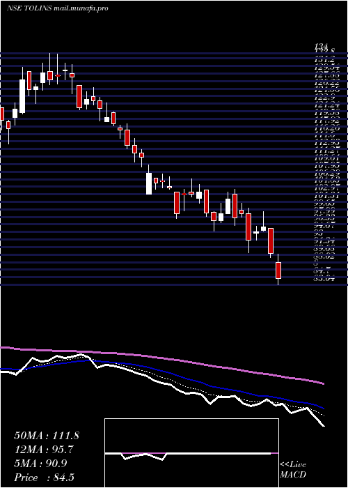This screenshot has width=348, height=488.
Task: Click the Live MACD label
Action: 293,470
